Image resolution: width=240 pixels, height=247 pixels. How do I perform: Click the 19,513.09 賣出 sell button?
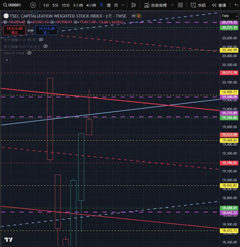(x=14, y=30)
